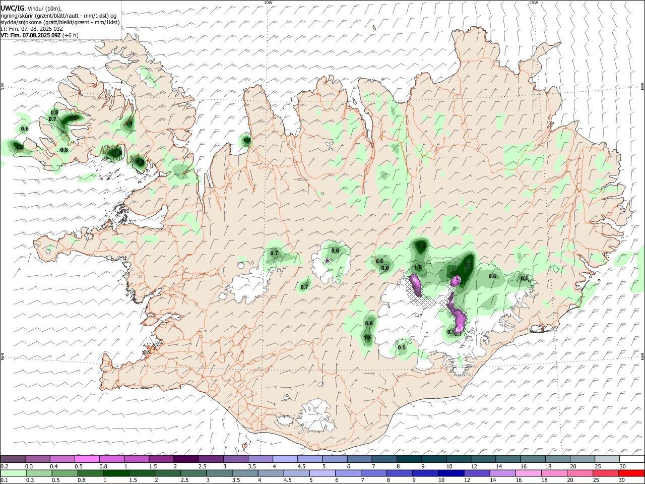Screen dimensions: 645x484
Task: Click the '0.1' number under the rain legend
Action: [4, 480]
